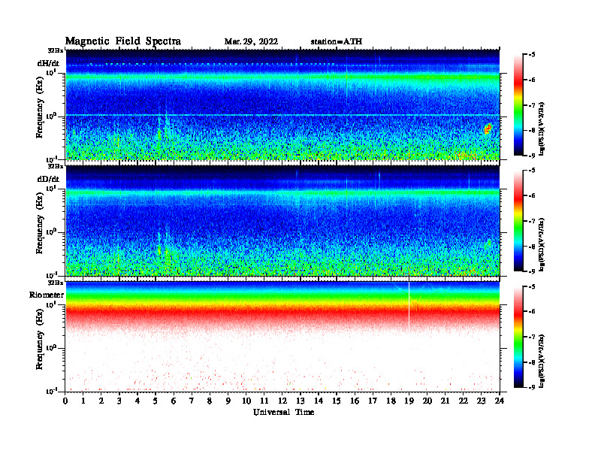Click the red burst spot near 23 UT in dH/dt
Viewport: 595px width, 460px height.
488,129
